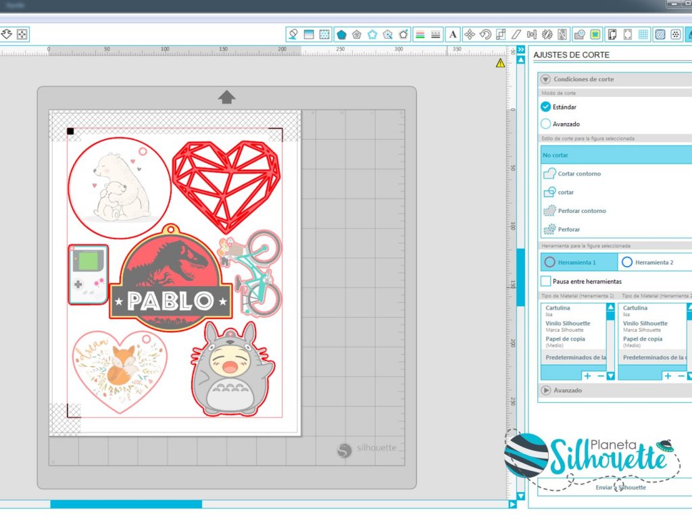This screenshot has width=692, height=519.
Task: Click the yellow warning triangle icon
Action: (x=500, y=63)
